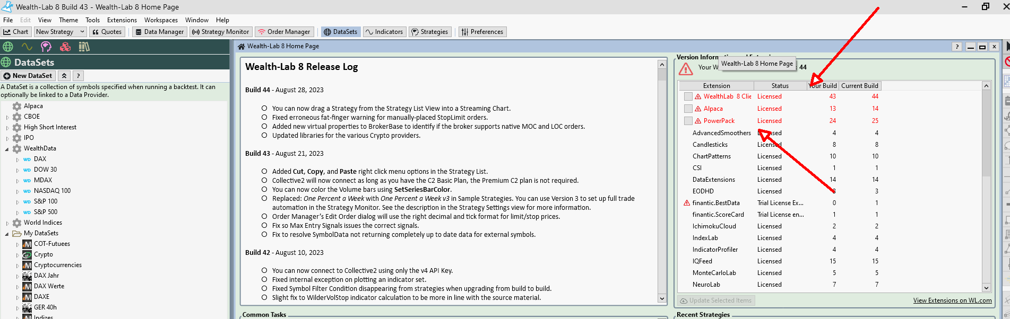
Task: Launch the Strategy Monitor
Action: [x=220, y=32]
